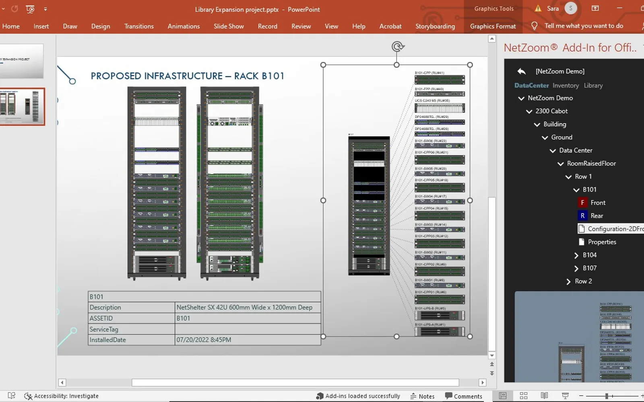Click the Tell me lightbulb icon
Screen dimensions: 644x402
pos(534,26)
